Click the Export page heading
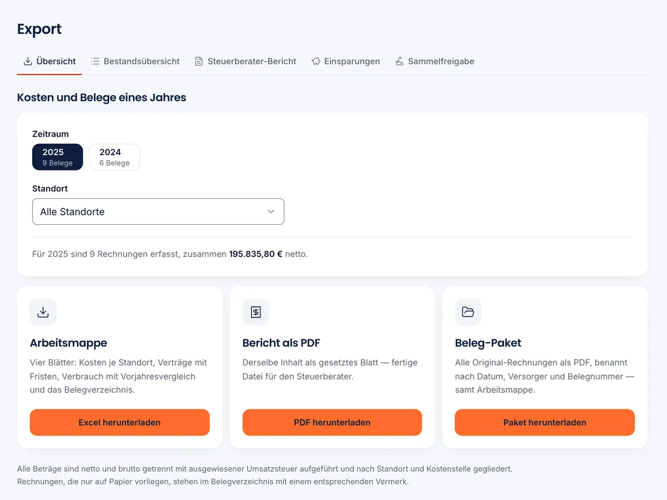The height and width of the screenshot is (500, 667). (39, 29)
